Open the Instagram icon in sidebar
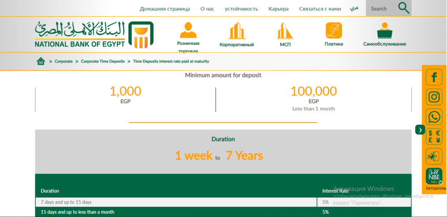This screenshot has width=447, height=217. (x=434, y=97)
